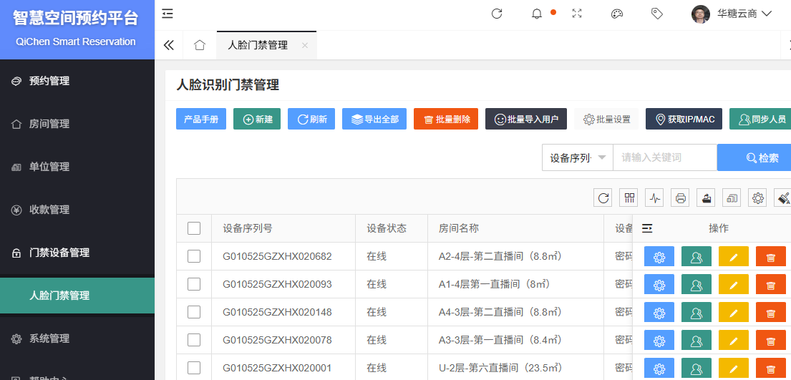Switch to the 人脸门禁管理 tab
This screenshot has height=380, width=791.
coord(257,45)
